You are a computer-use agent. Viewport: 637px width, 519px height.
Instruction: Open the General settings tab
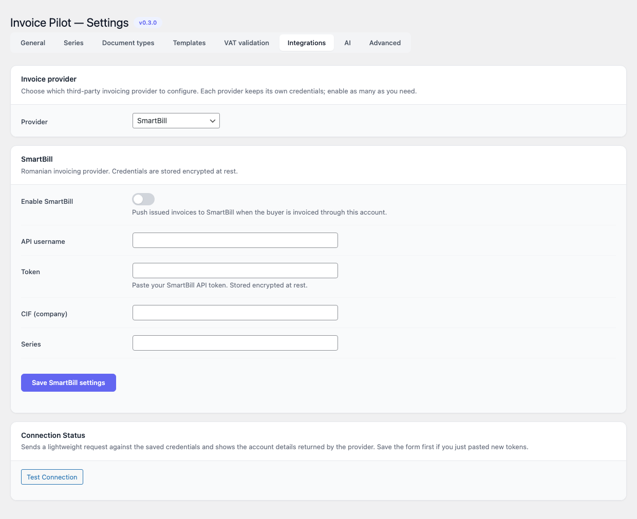(x=33, y=43)
